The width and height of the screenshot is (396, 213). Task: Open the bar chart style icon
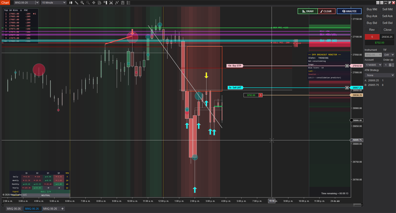[x=71, y=3]
